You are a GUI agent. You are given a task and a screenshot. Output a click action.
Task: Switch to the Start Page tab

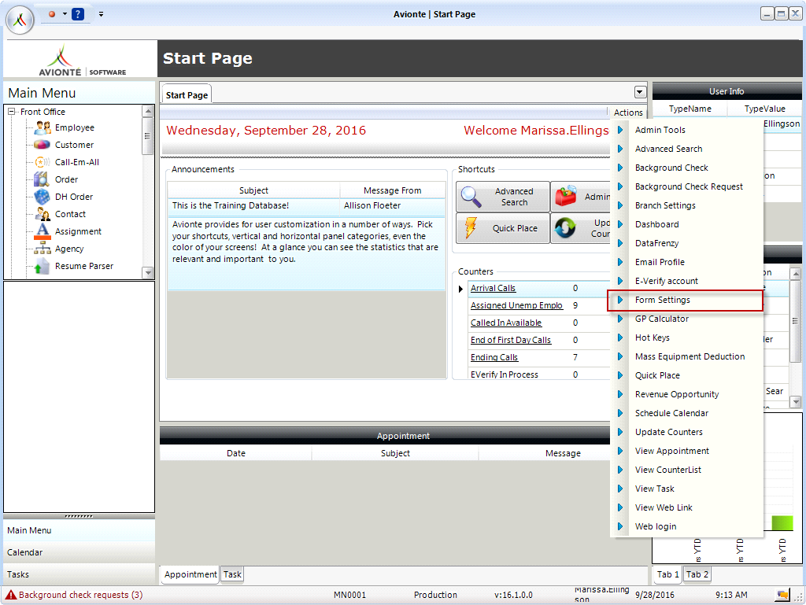coord(187,95)
